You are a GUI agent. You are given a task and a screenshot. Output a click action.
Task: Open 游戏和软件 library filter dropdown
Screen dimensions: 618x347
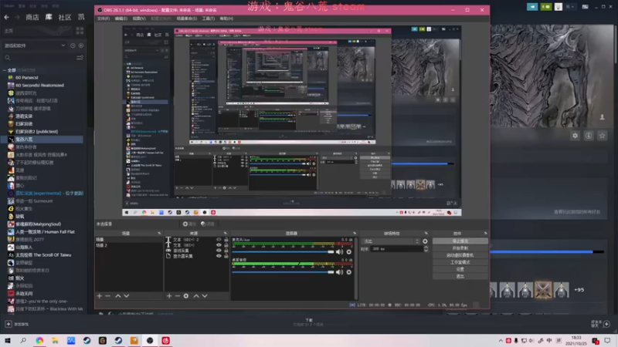pos(35,45)
